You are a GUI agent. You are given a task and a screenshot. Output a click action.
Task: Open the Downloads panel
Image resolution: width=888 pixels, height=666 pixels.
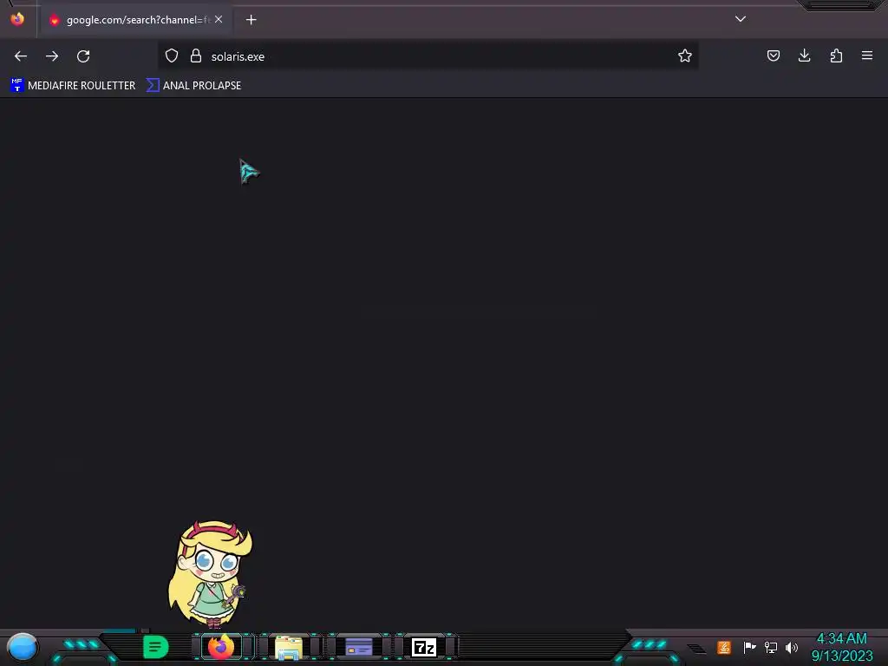(804, 55)
